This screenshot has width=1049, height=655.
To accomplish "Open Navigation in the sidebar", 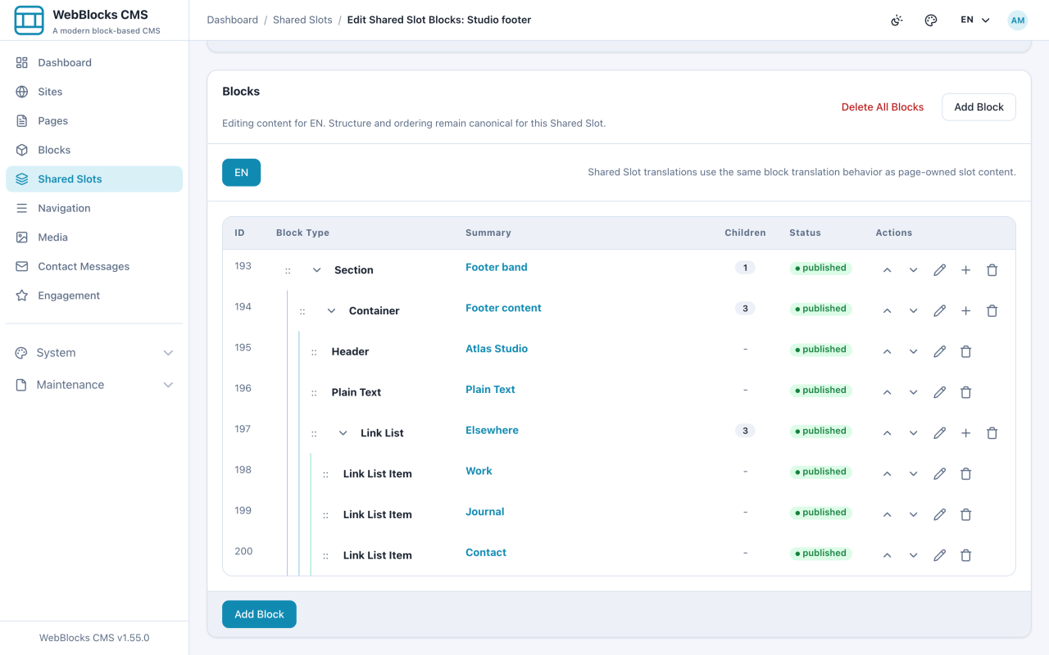I will (x=94, y=208).
